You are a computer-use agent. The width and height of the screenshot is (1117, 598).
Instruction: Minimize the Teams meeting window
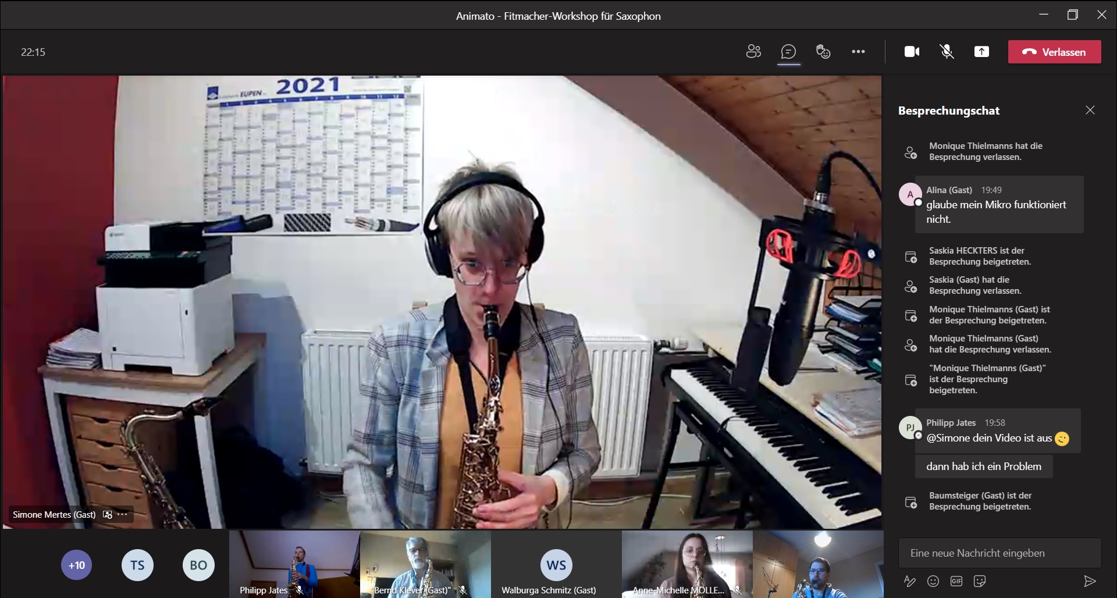coord(1044,15)
